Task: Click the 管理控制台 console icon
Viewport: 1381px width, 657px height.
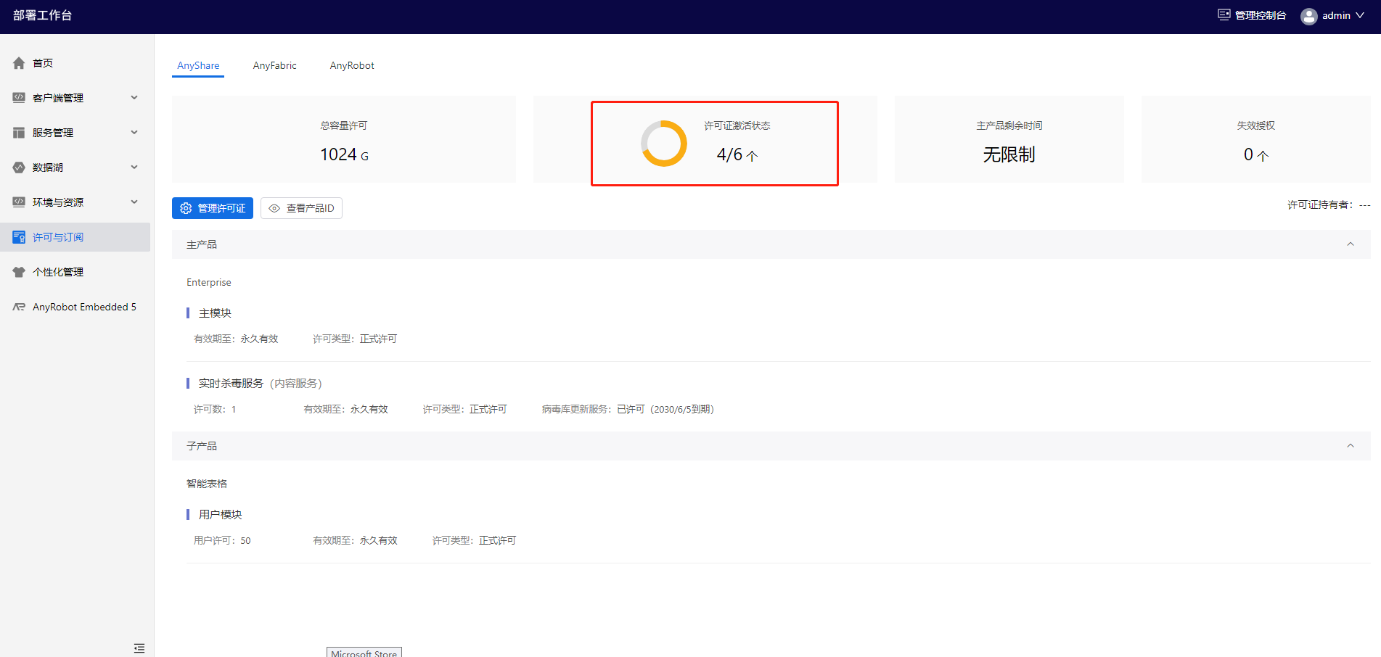Action: pyautogui.click(x=1224, y=15)
